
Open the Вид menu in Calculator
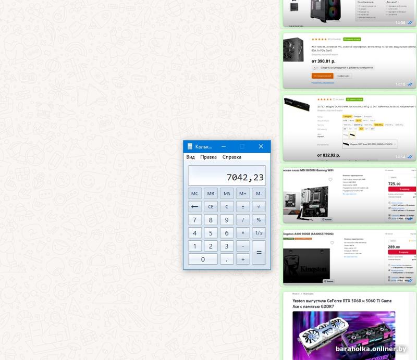pyautogui.click(x=190, y=157)
